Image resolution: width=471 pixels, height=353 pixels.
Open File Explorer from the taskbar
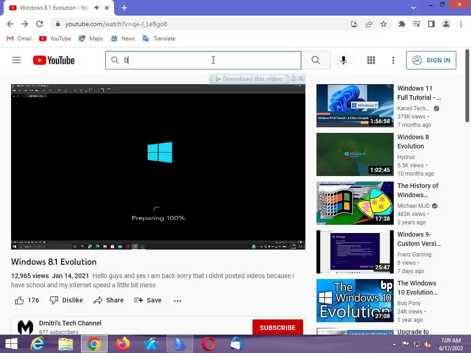coord(65,344)
